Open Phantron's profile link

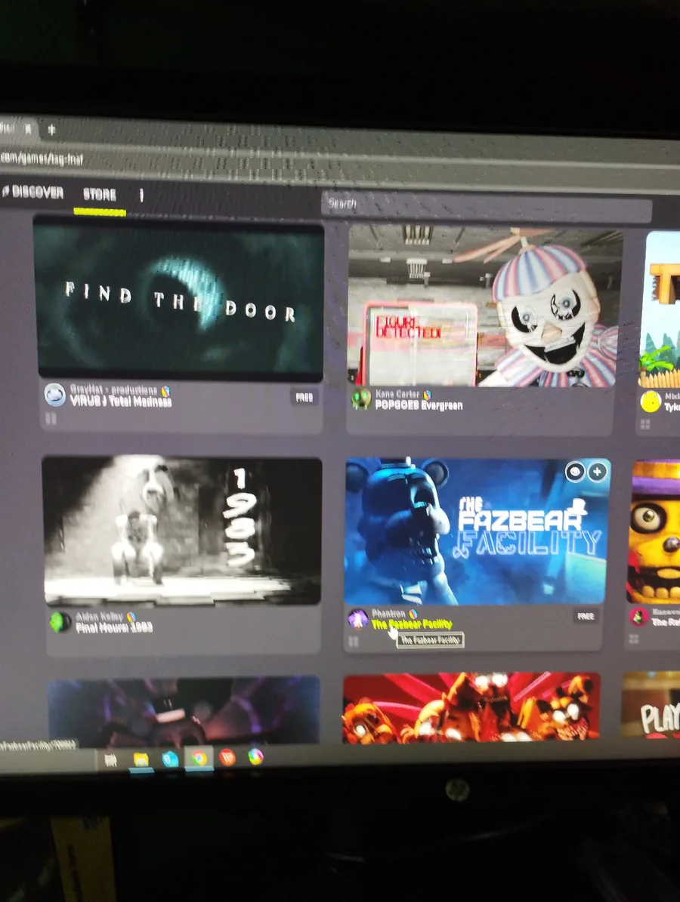[x=388, y=613]
